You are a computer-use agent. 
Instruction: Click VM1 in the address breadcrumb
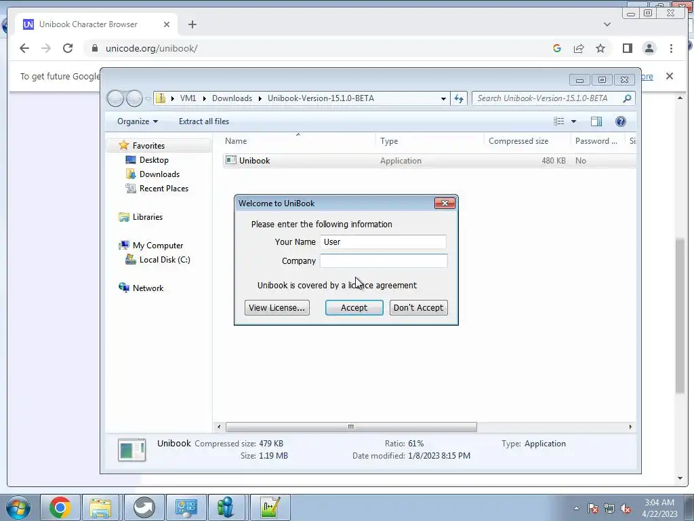[188, 98]
